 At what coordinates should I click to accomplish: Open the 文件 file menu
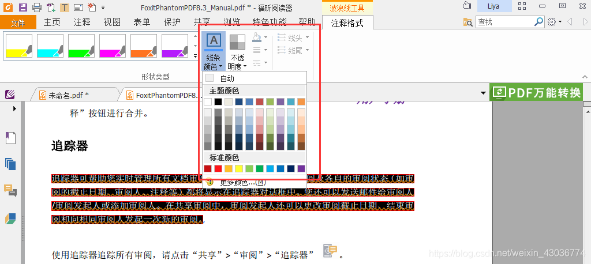coord(18,22)
